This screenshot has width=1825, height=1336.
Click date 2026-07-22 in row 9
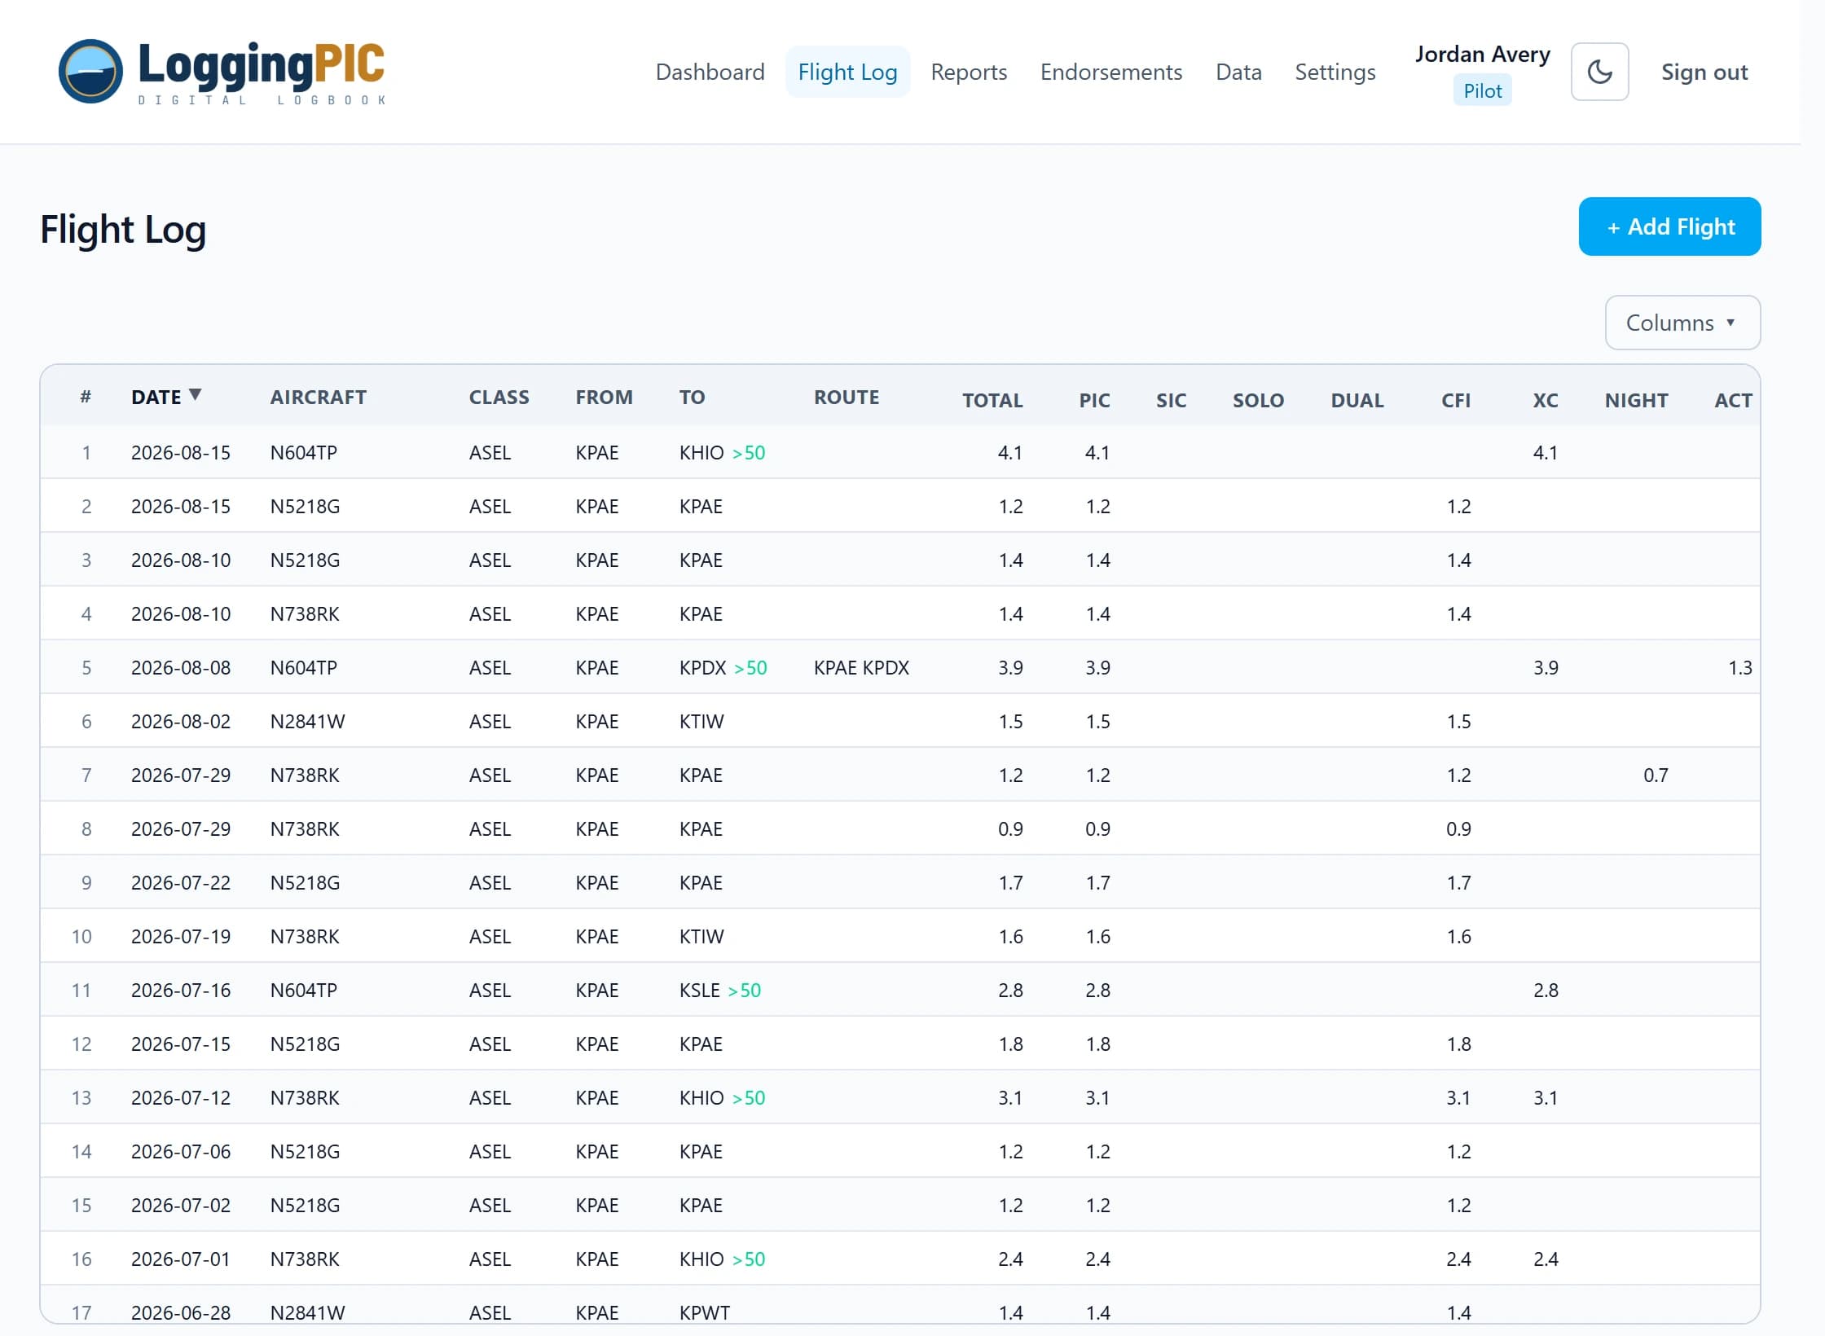pyautogui.click(x=181, y=882)
